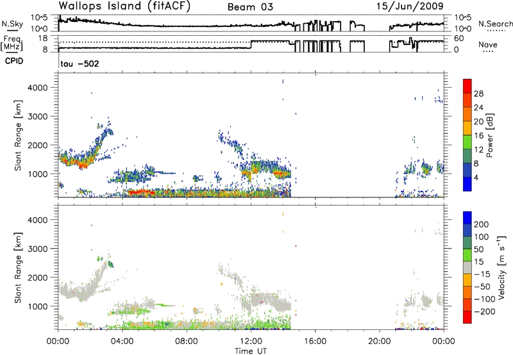513x355 pixels.
Task: Pick the yellow-orange 16–20 dB power swatch
Action: tap(467, 128)
